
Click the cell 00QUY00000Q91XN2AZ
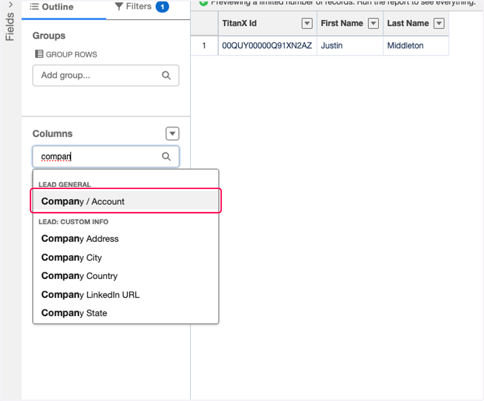[x=267, y=46]
